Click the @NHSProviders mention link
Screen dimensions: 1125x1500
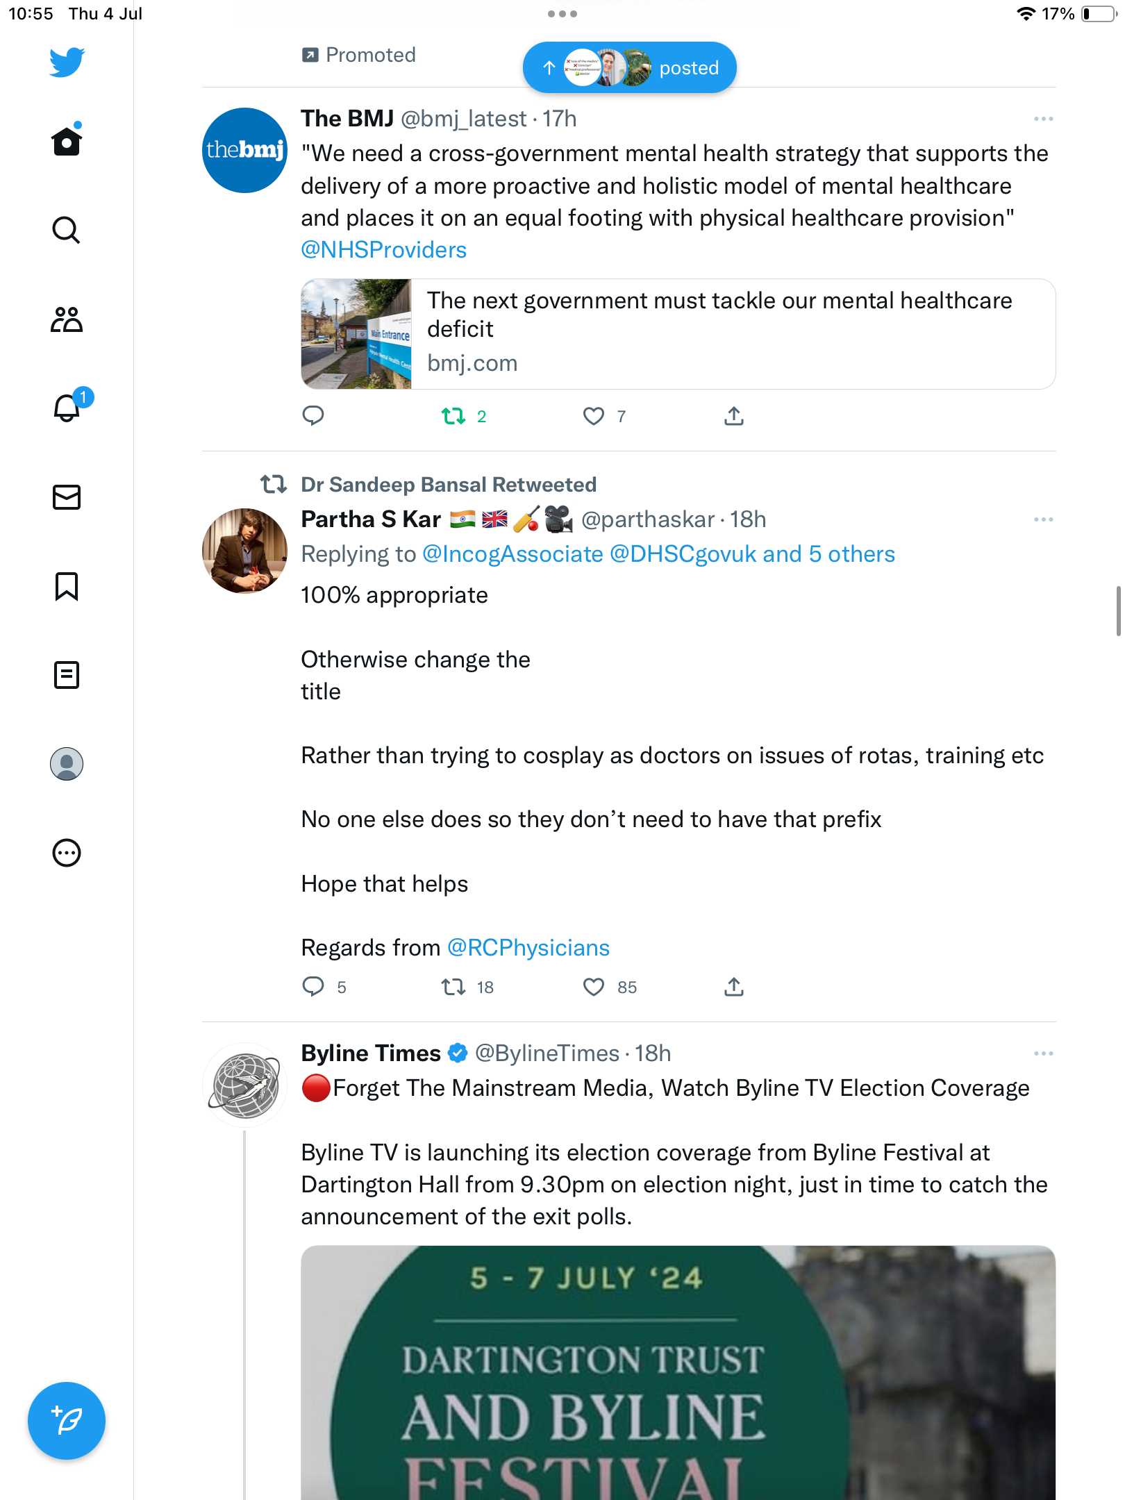coord(383,250)
